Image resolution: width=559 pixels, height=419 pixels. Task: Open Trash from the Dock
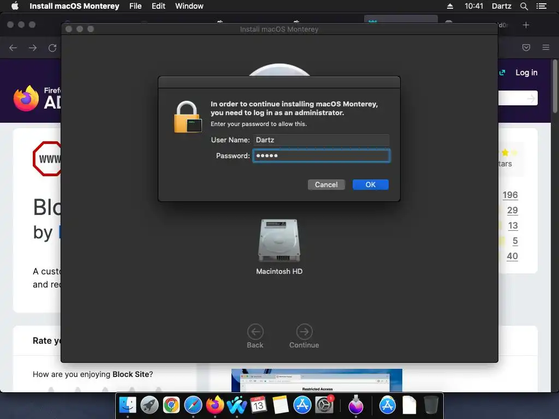431,405
